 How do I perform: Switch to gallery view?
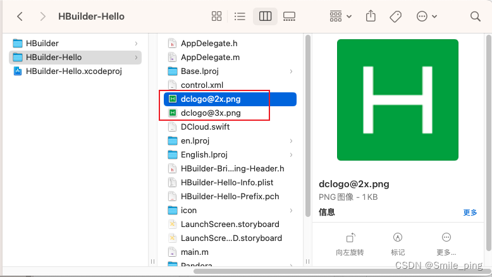pos(289,16)
